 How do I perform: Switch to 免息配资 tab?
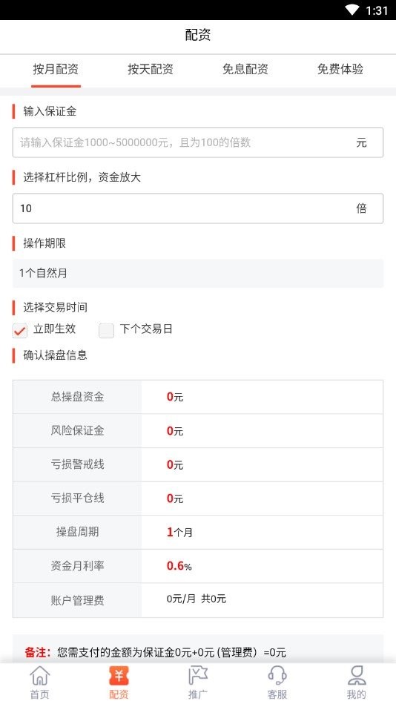pyautogui.click(x=245, y=69)
